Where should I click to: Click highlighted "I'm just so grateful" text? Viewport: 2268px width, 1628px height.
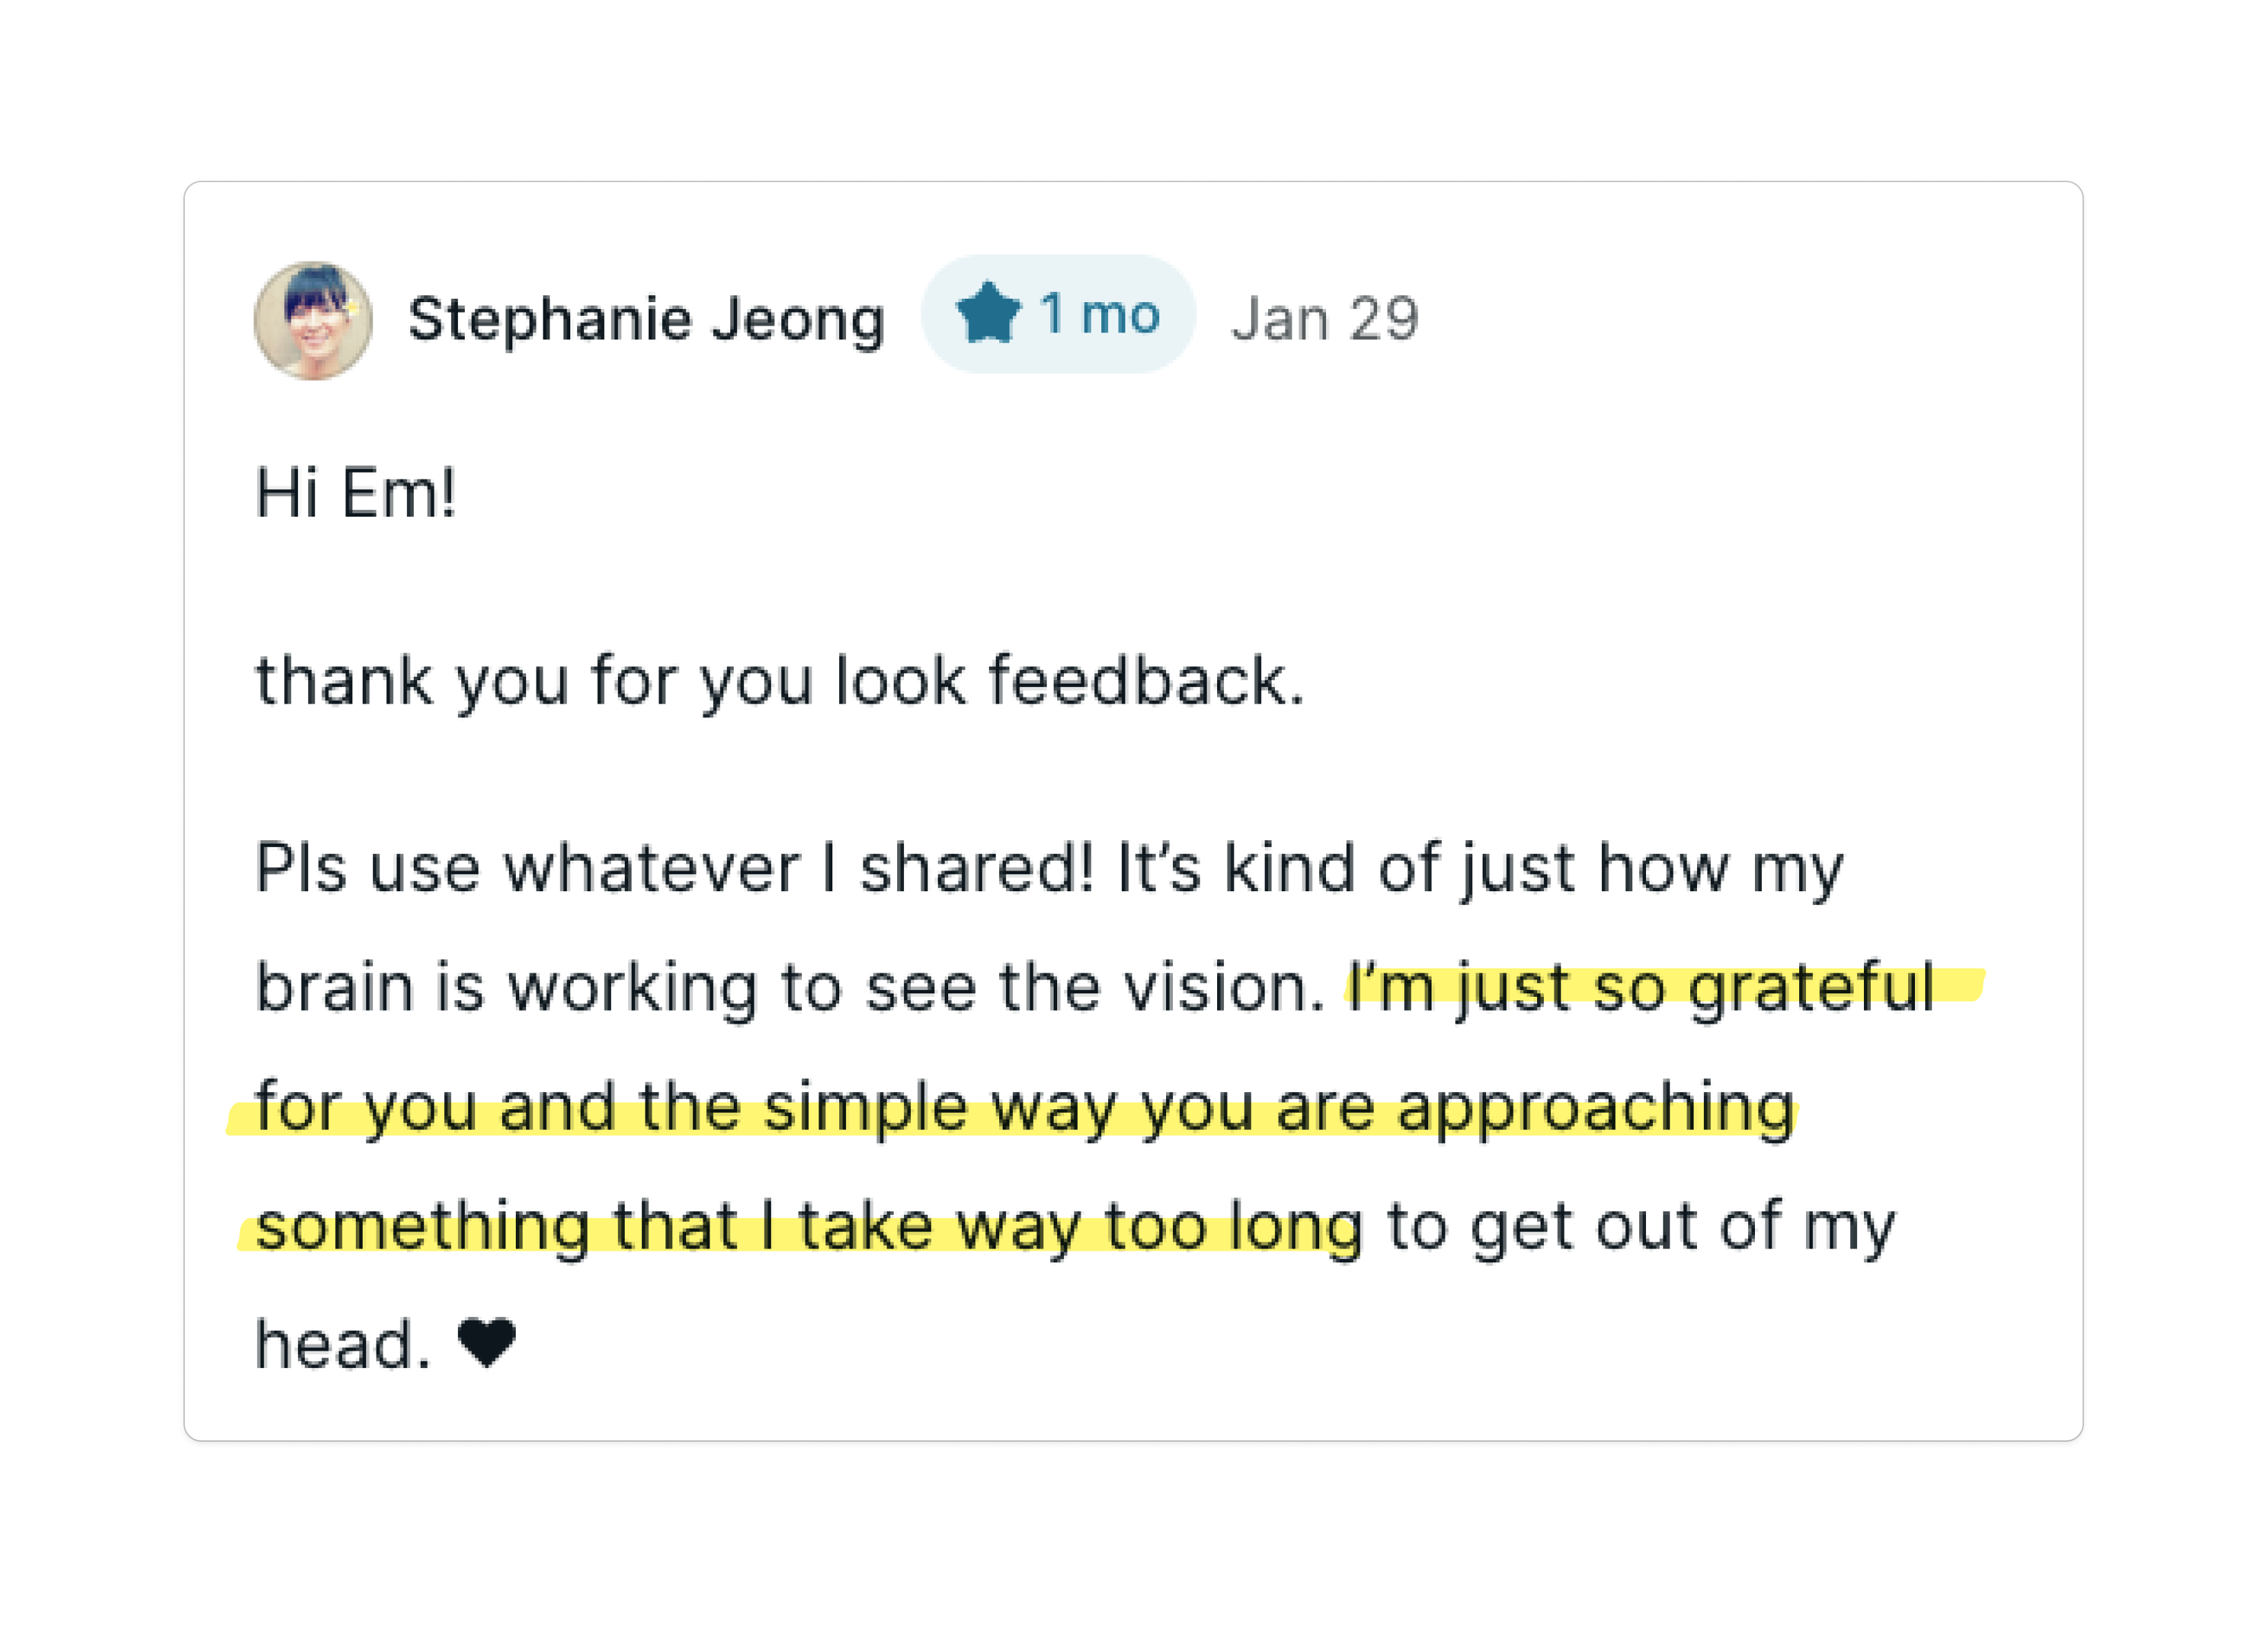[1640, 988]
